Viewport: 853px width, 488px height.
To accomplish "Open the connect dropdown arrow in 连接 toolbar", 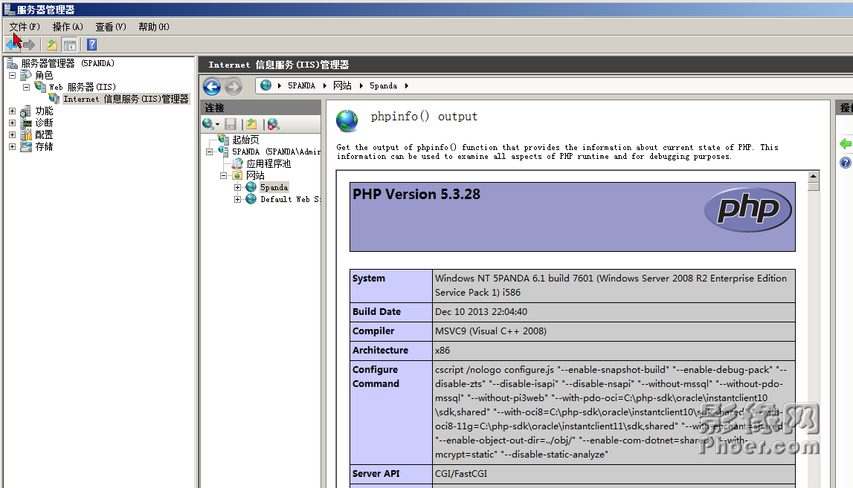I will (x=218, y=125).
